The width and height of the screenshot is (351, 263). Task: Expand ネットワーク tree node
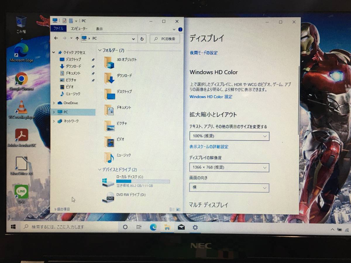pos(54,121)
